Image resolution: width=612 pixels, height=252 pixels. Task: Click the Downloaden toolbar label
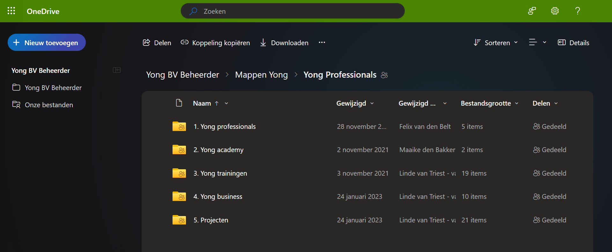(290, 43)
